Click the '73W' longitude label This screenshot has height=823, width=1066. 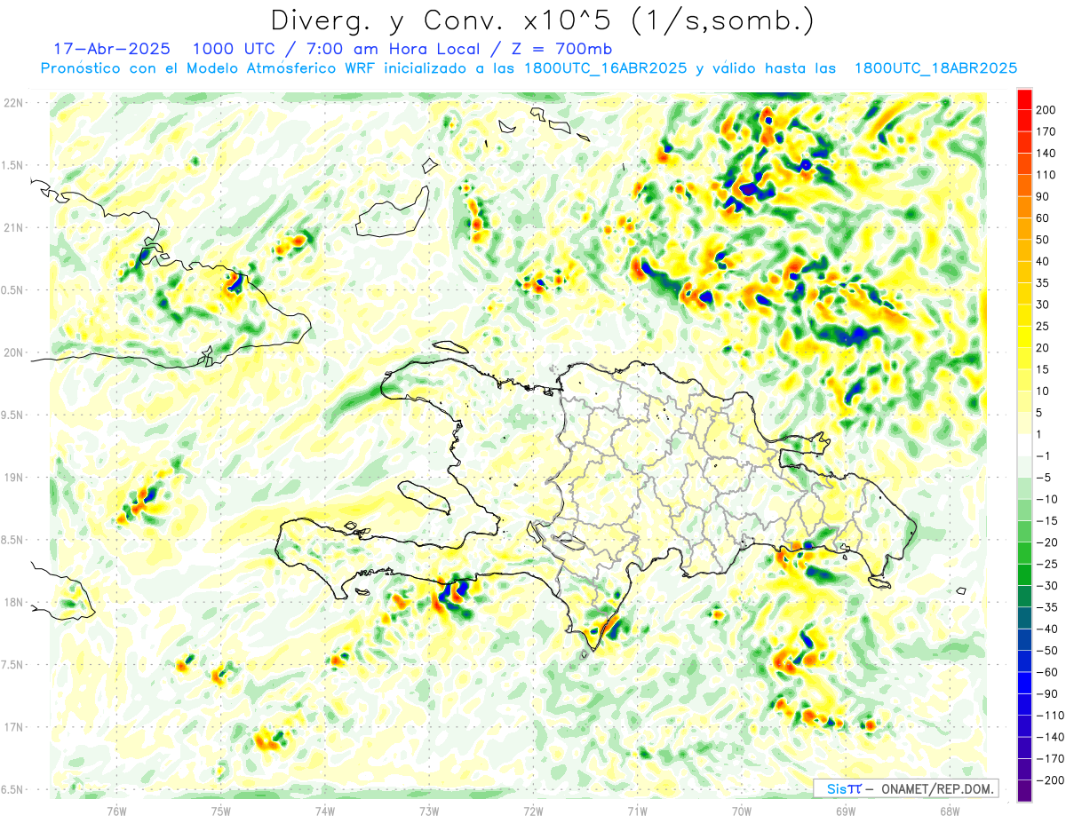point(429,811)
